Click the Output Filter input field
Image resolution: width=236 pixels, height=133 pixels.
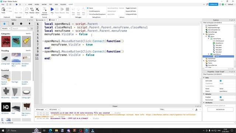(x=176, y=109)
